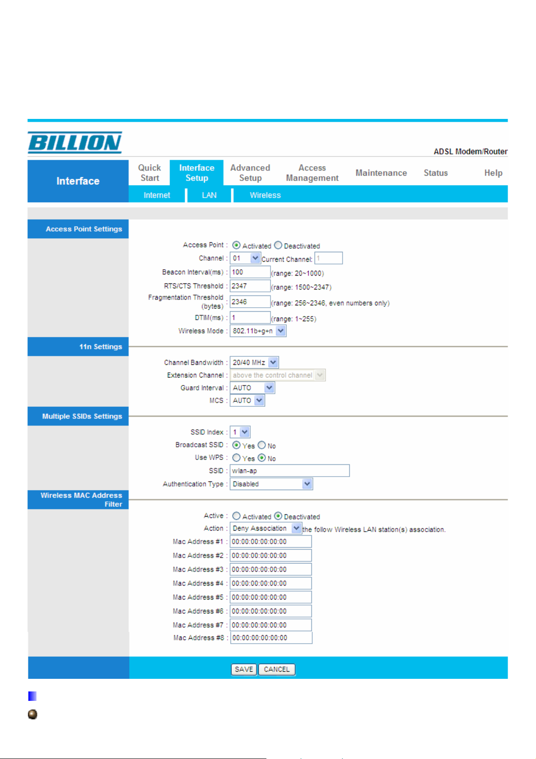Set Broadcast SSID to Yes

pos(236,445)
